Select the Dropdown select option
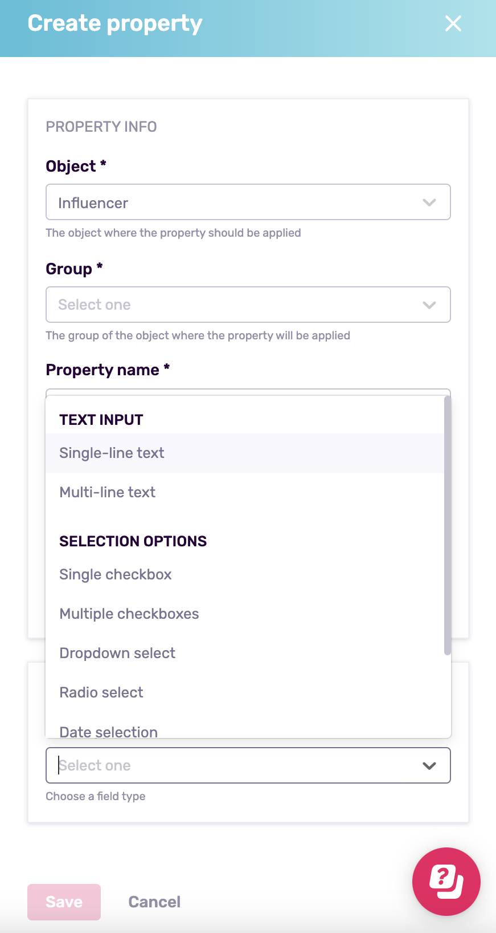Image resolution: width=496 pixels, height=933 pixels. [x=117, y=652]
